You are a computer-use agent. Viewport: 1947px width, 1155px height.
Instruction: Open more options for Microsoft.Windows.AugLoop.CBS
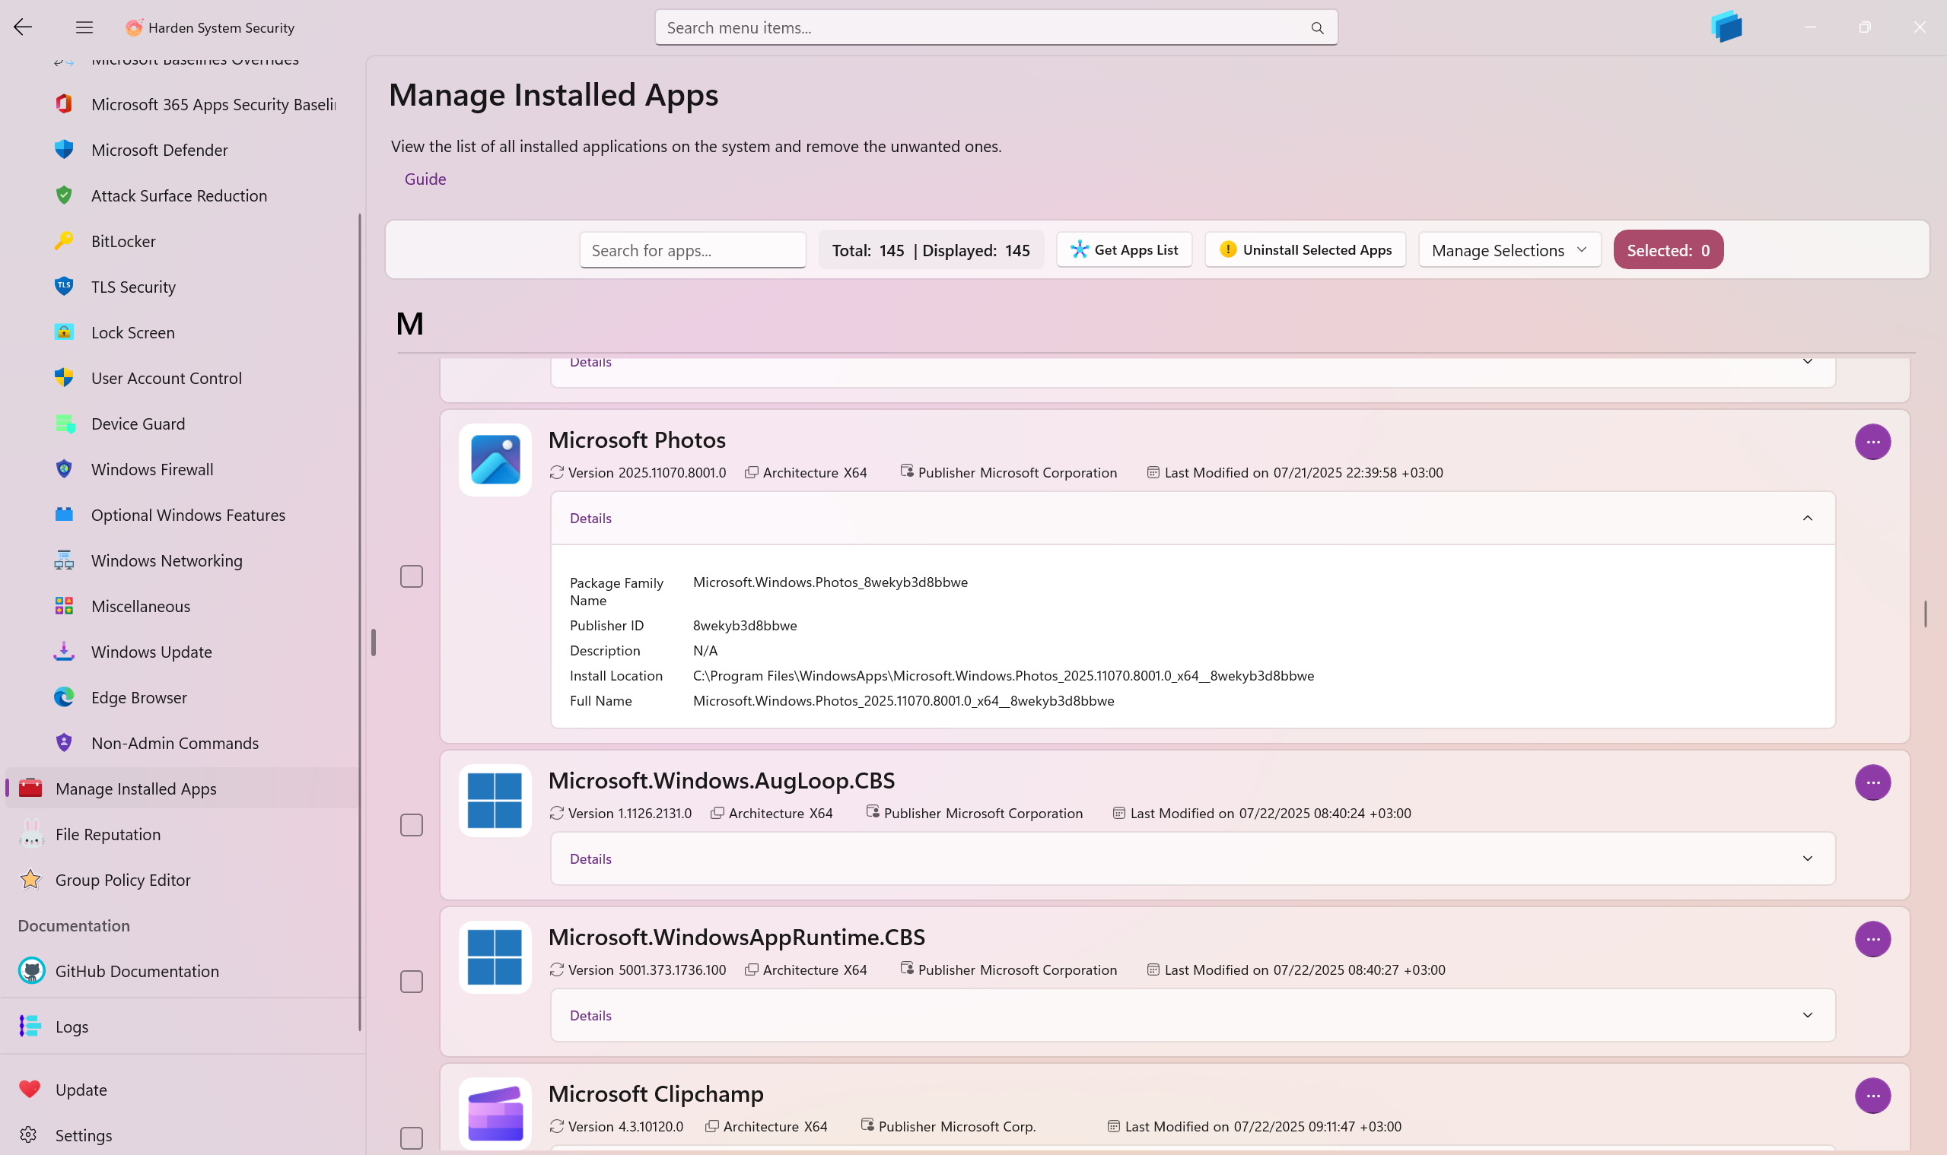coord(1872,782)
